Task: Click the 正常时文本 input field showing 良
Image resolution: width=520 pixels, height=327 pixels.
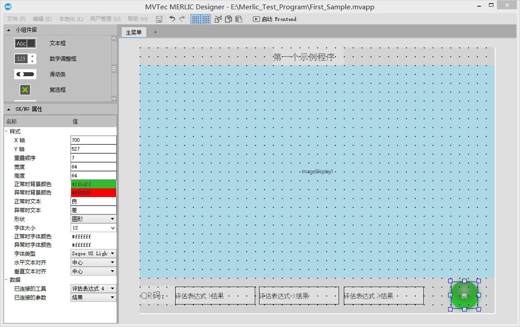Action: [93, 201]
